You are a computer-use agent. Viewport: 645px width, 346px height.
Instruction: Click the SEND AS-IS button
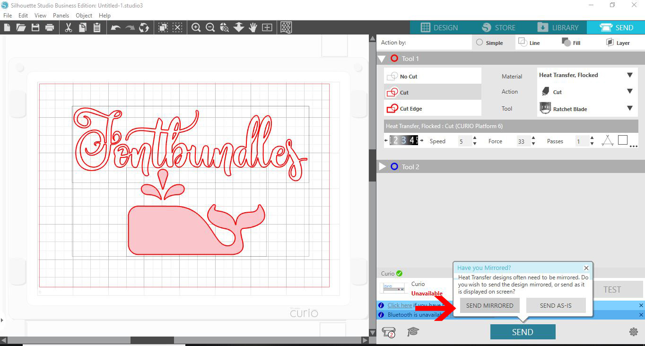tap(556, 305)
